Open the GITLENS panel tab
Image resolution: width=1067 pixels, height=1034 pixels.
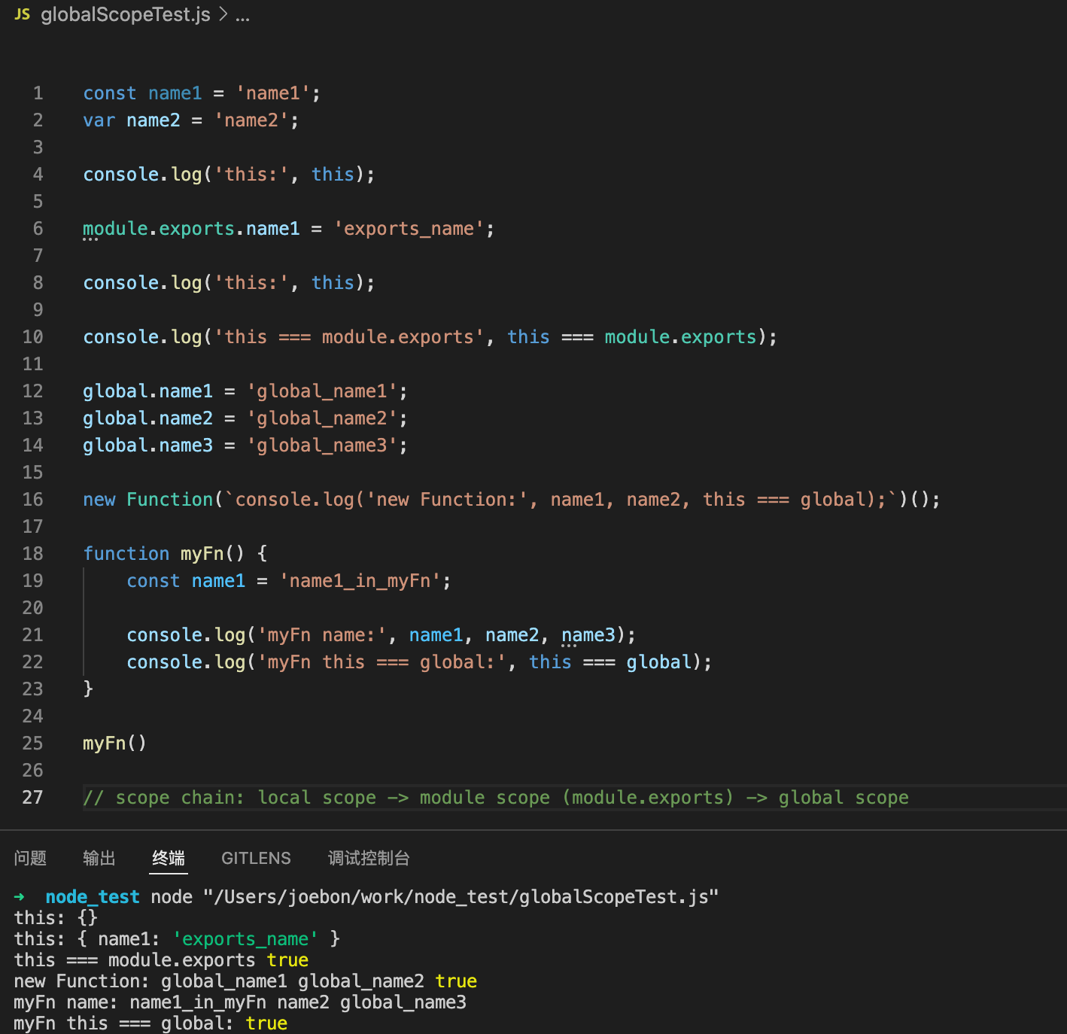coord(256,858)
